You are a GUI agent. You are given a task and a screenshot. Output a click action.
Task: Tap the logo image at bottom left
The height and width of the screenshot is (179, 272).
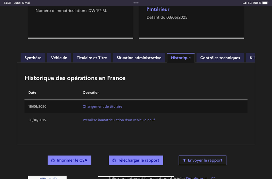(47, 177)
